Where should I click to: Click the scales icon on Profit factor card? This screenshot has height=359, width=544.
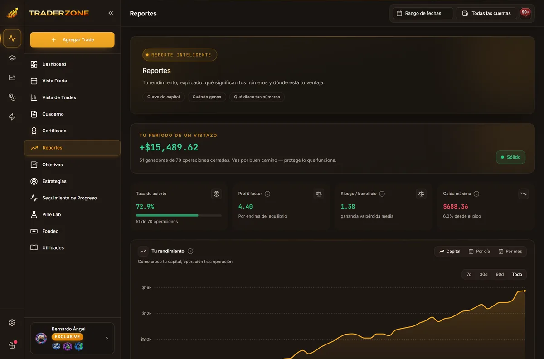click(319, 194)
